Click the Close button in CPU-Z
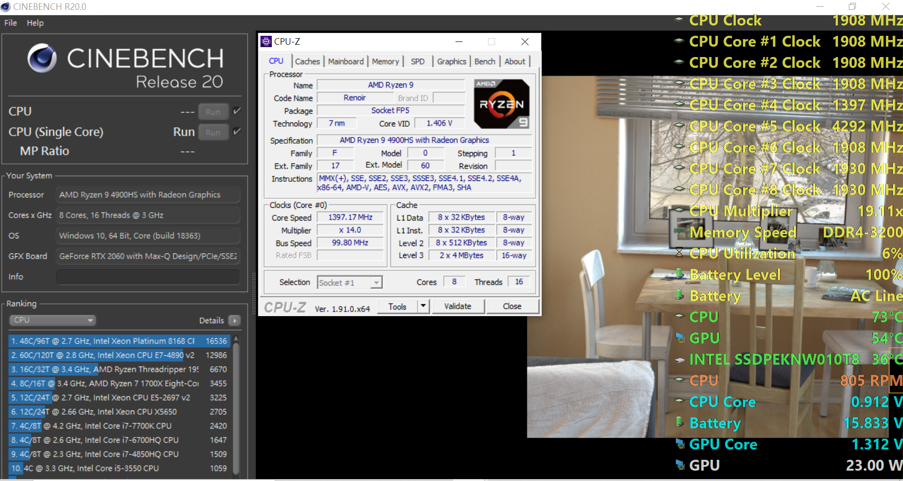The image size is (903, 481). [512, 306]
